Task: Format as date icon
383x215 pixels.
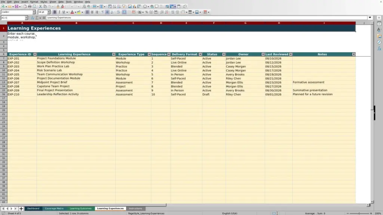Action: click(156, 12)
